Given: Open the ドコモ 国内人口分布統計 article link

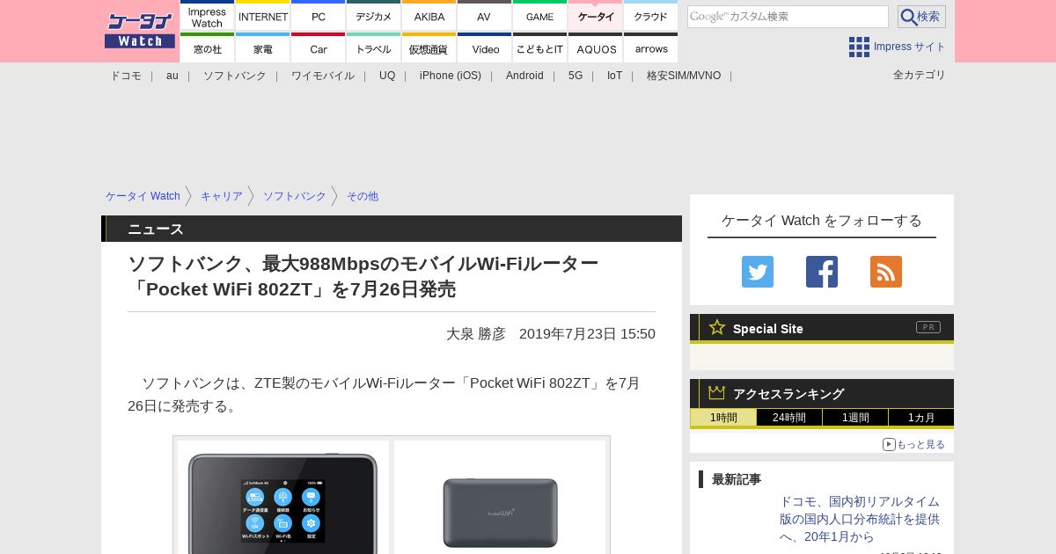Looking at the screenshot, I should (860, 519).
